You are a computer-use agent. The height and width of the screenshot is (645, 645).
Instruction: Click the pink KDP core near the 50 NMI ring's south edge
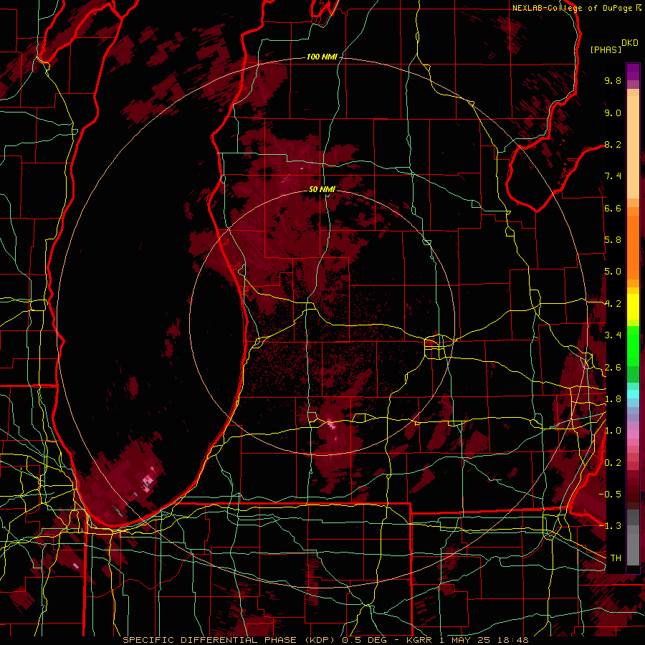331,424
